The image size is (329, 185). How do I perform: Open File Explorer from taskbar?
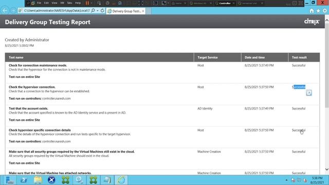point(38,180)
